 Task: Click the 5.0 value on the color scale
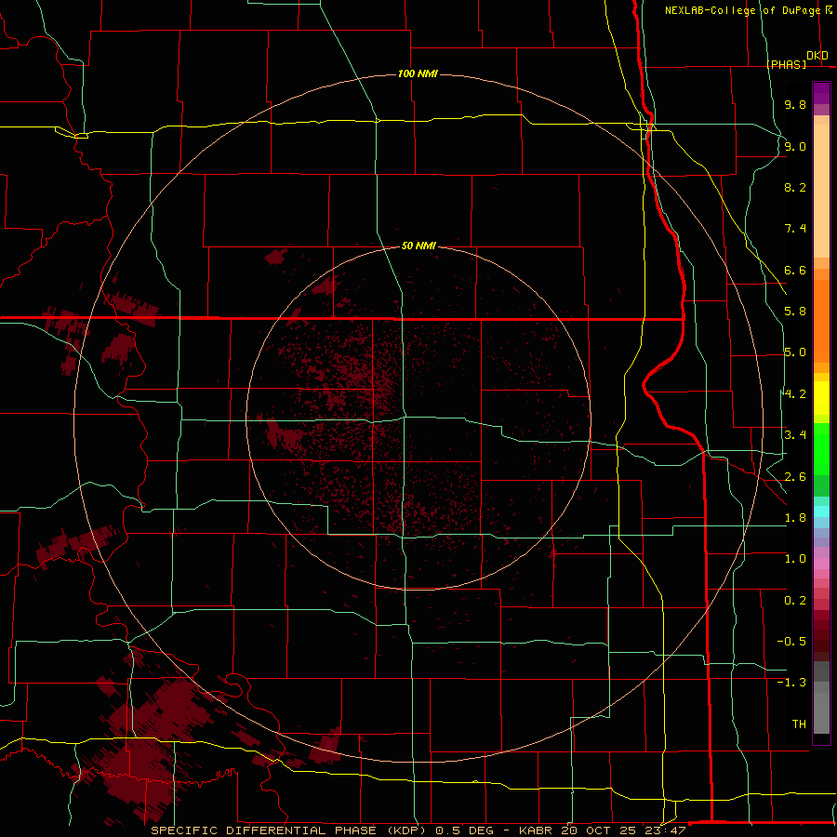coord(795,352)
